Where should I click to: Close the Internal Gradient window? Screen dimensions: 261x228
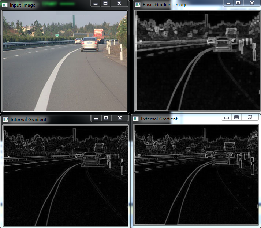click(x=120, y=118)
